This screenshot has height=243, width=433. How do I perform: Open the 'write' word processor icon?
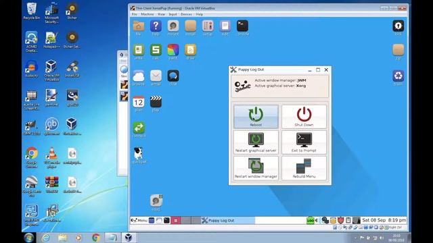(138, 51)
